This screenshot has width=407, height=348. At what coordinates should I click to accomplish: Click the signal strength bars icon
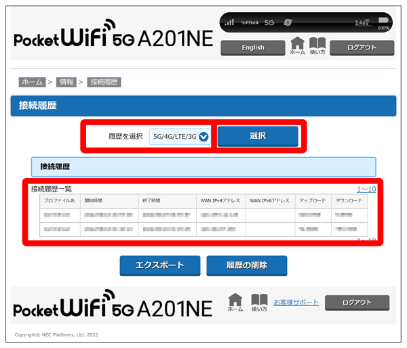[229, 22]
